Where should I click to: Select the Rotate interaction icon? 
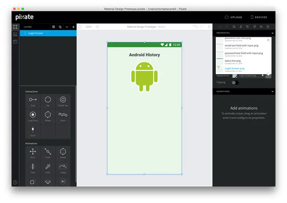coord(48,114)
